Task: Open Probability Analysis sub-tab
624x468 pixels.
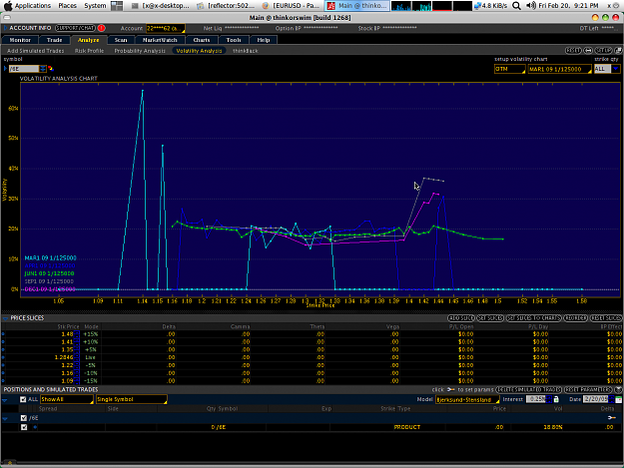Action: [140, 51]
